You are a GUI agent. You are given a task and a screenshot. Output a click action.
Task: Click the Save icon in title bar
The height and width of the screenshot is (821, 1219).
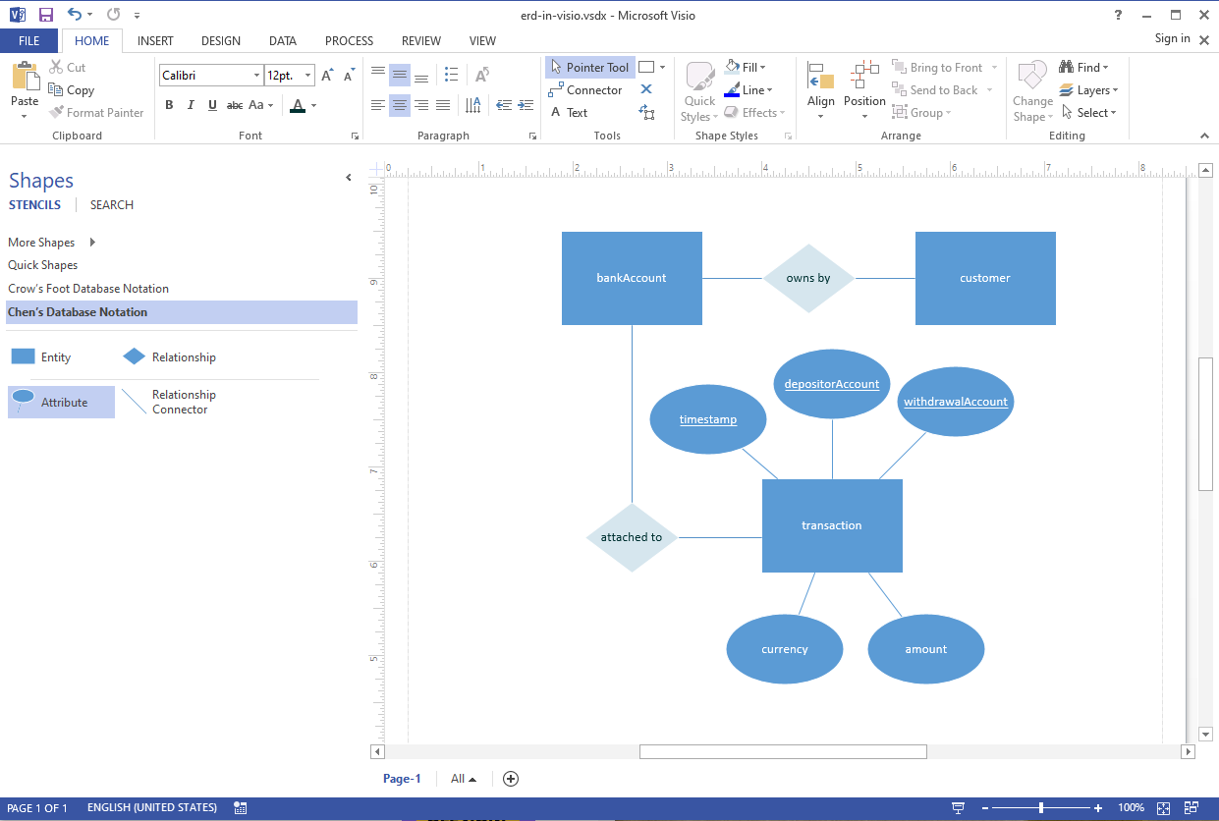click(x=46, y=15)
